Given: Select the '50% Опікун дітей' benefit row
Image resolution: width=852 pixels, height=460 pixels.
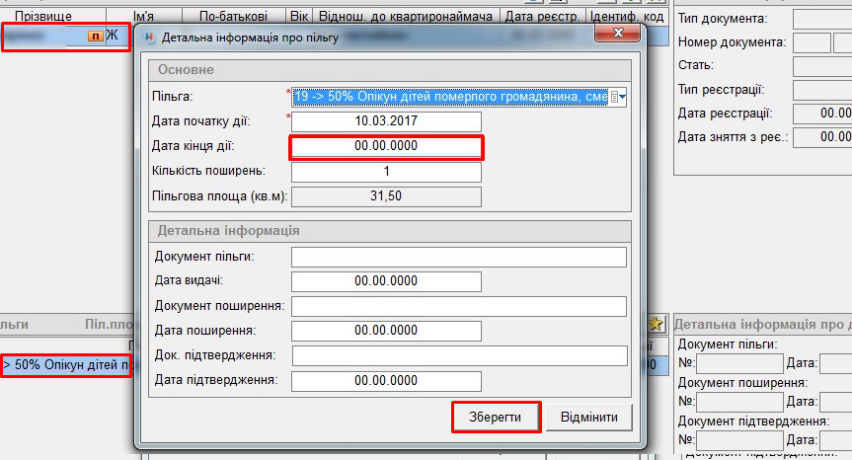Looking at the screenshot, I should [65, 366].
